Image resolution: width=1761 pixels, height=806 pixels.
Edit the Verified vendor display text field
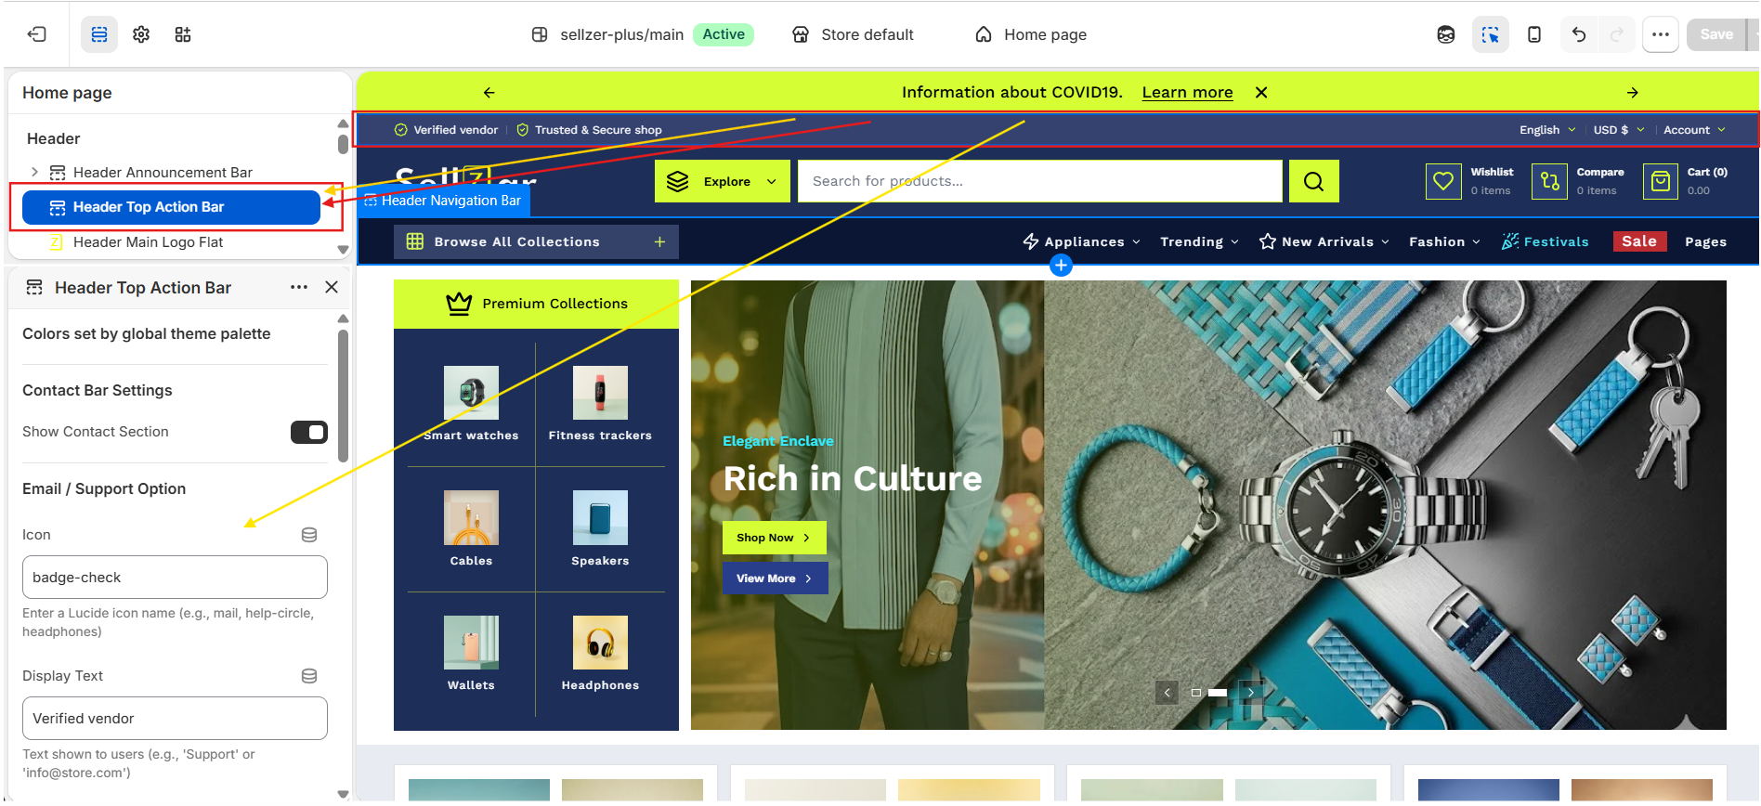point(175,719)
